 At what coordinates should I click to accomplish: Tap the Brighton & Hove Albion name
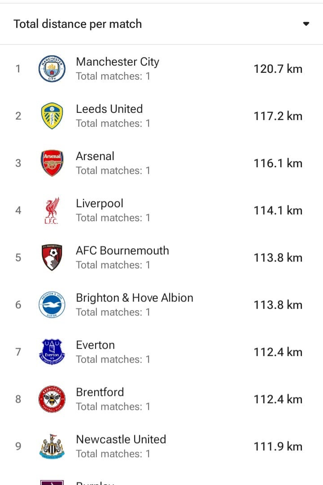point(135,298)
